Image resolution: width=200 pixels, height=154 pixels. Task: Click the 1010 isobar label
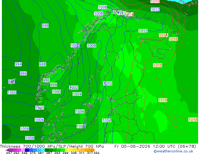click(108, 84)
